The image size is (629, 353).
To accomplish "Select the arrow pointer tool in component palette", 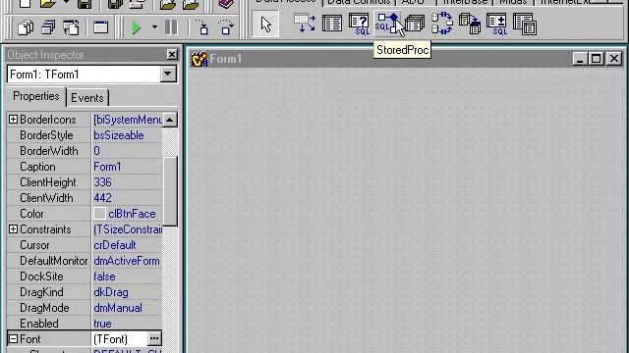I will tap(265, 24).
